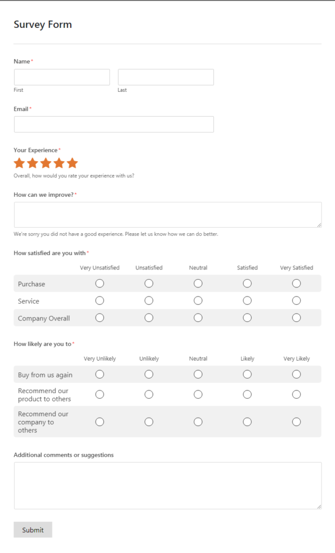The image size is (335, 553).
Task: Click the fourth rating star
Action: tap(59, 163)
